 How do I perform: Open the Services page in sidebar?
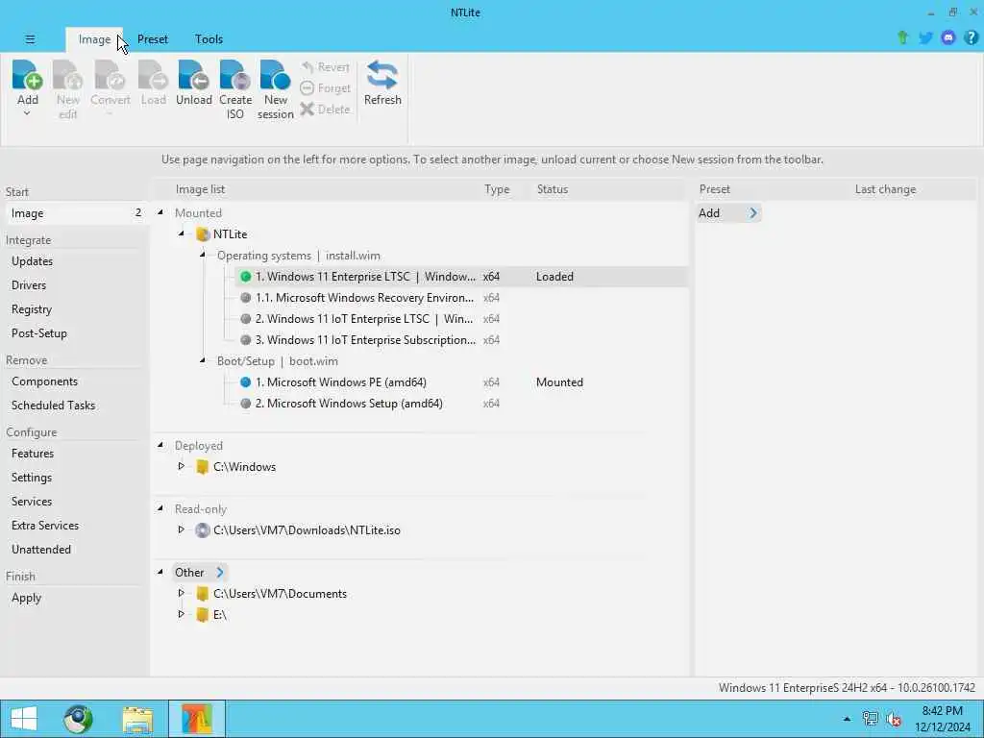[32, 502]
